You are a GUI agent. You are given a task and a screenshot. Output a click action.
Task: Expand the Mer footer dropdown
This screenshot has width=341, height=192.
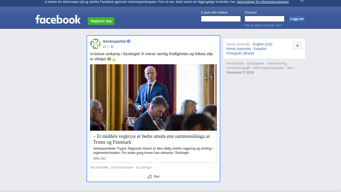pyautogui.click(x=291, y=68)
